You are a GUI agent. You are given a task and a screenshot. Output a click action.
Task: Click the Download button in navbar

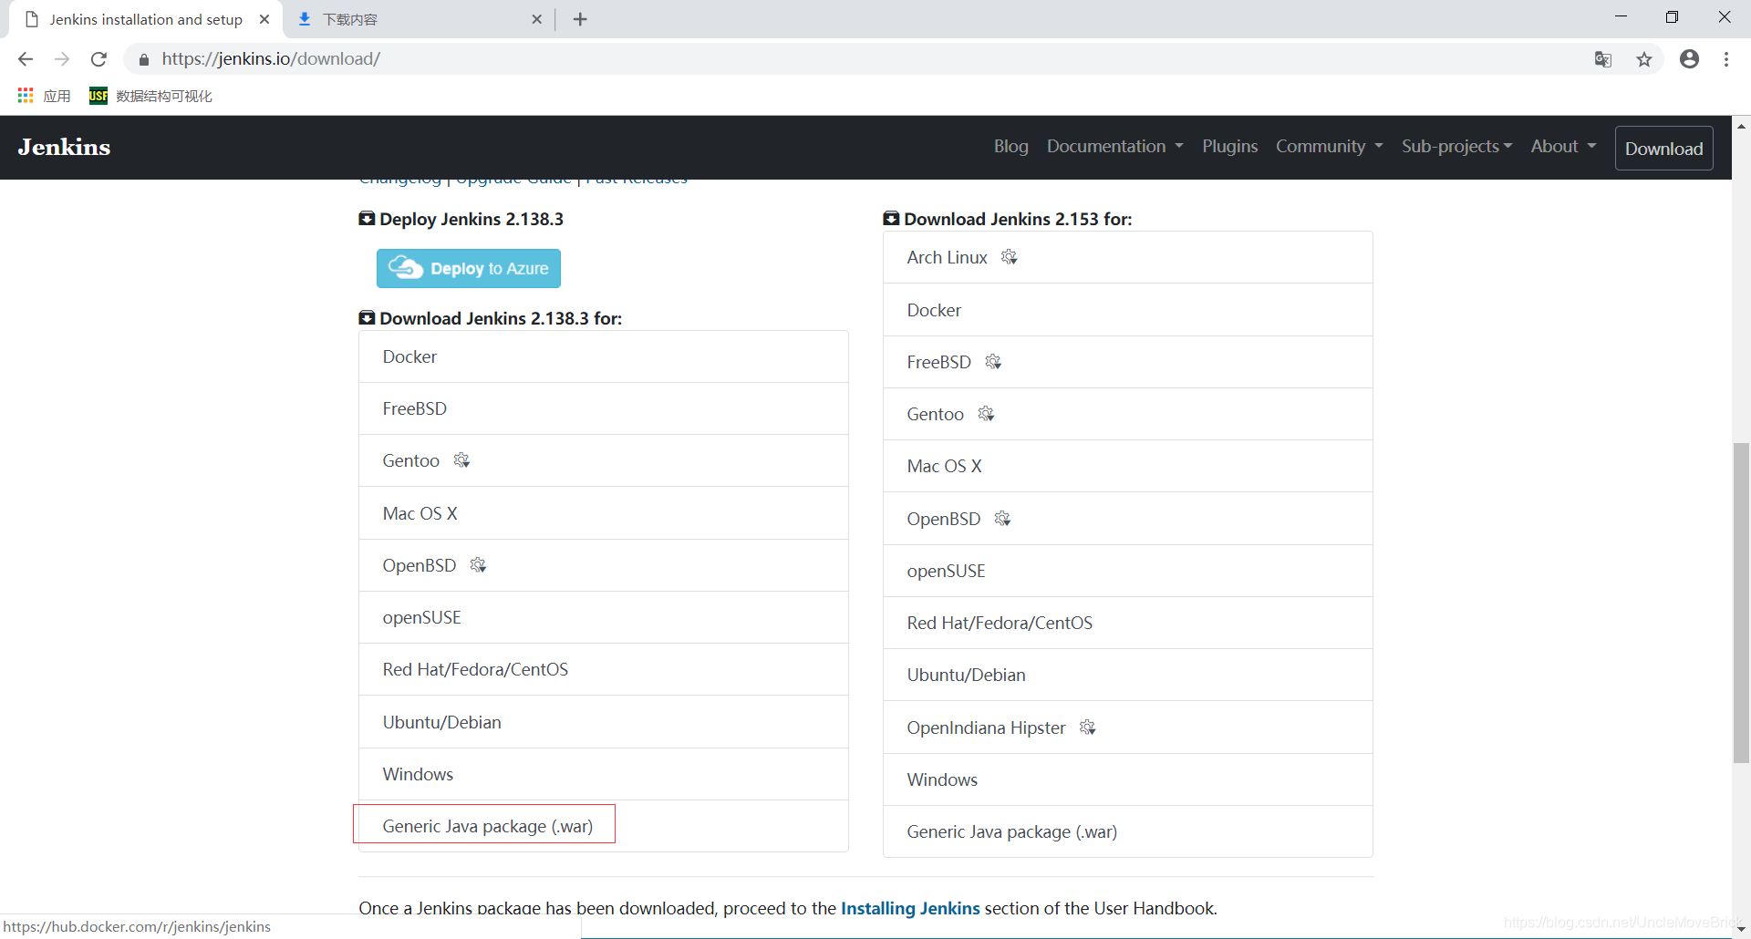[x=1663, y=148]
